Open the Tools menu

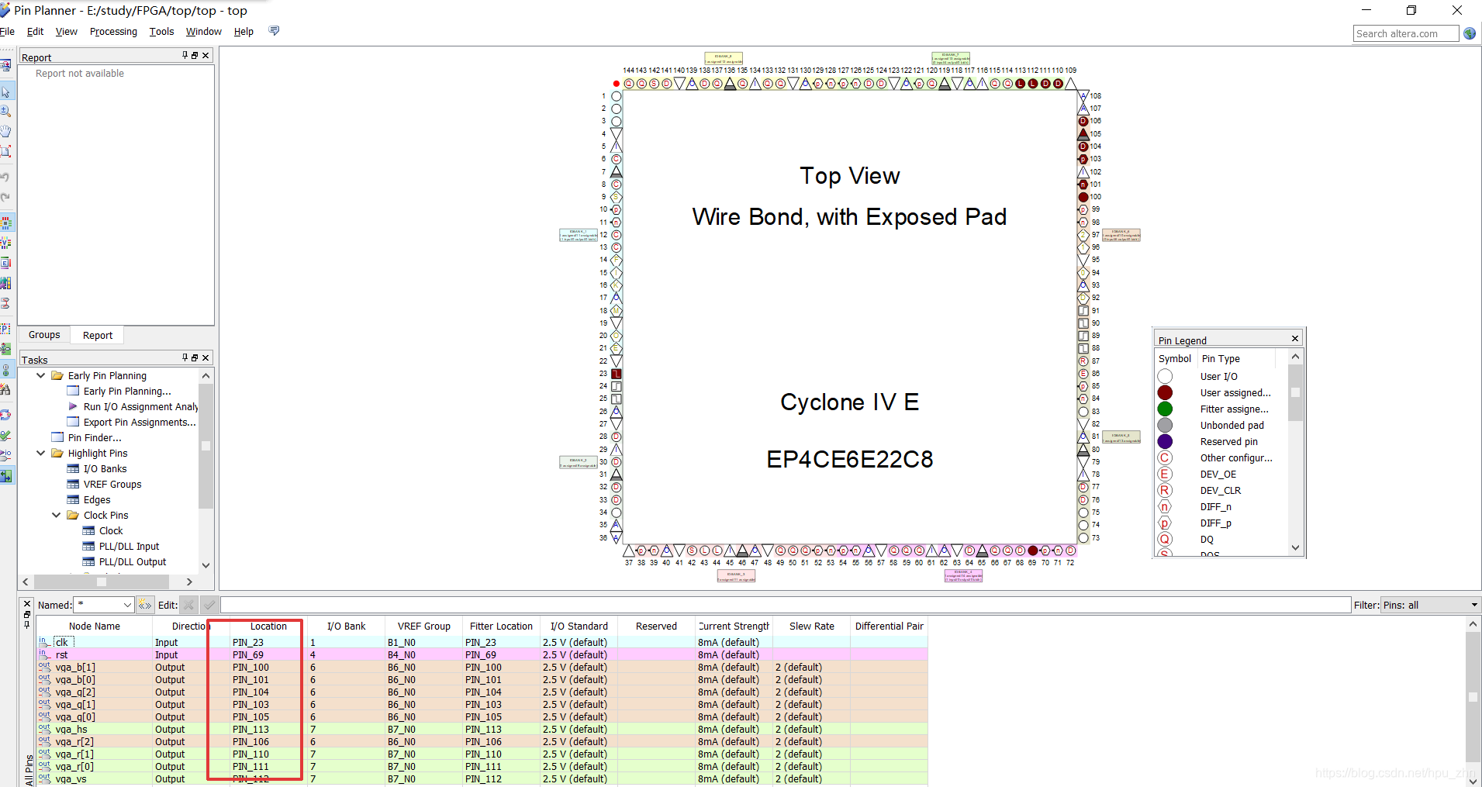(161, 32)
